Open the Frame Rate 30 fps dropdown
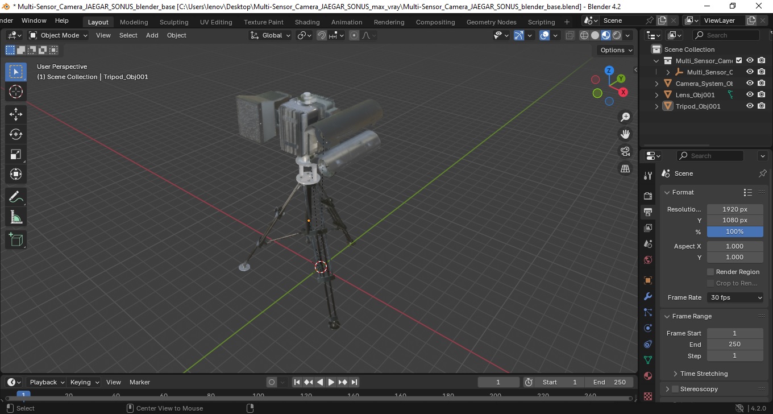 [735, 297]
